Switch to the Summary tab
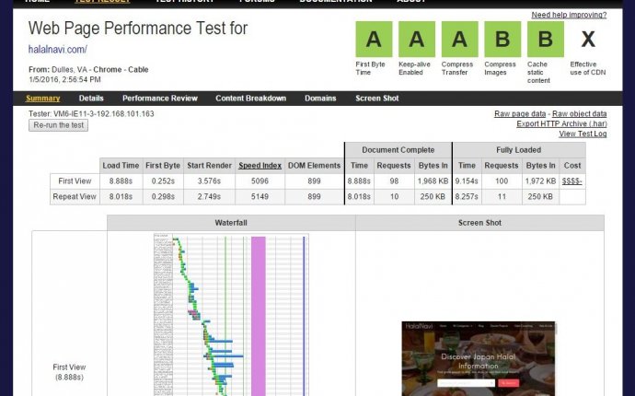The width and height of the screenshot is (635, 396). click(x=42, y=99)
